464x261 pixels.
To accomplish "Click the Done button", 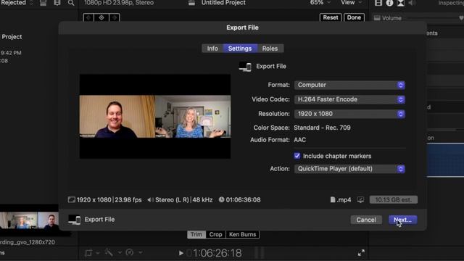I will 354,17.
